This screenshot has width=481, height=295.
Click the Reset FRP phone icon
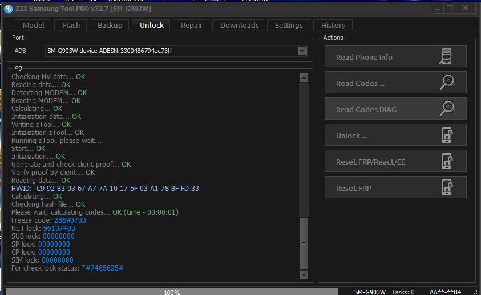447,187
